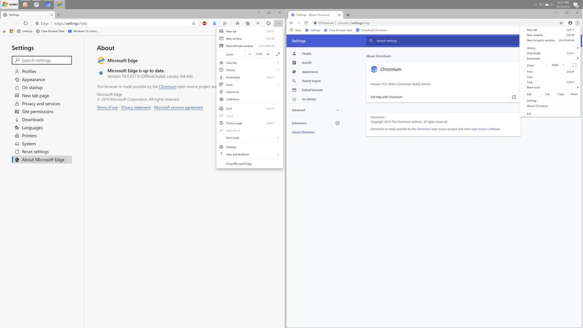Click the Edge reload button

[x=25, y=23]
